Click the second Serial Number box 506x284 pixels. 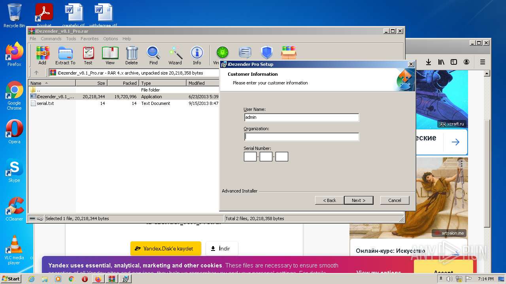pyautogui.click(x=266, y=157)
